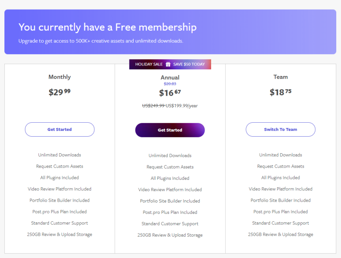Click All Plugins Included in Annual column
The height and width of the screenshot is (258, 341).
[170, 178]
